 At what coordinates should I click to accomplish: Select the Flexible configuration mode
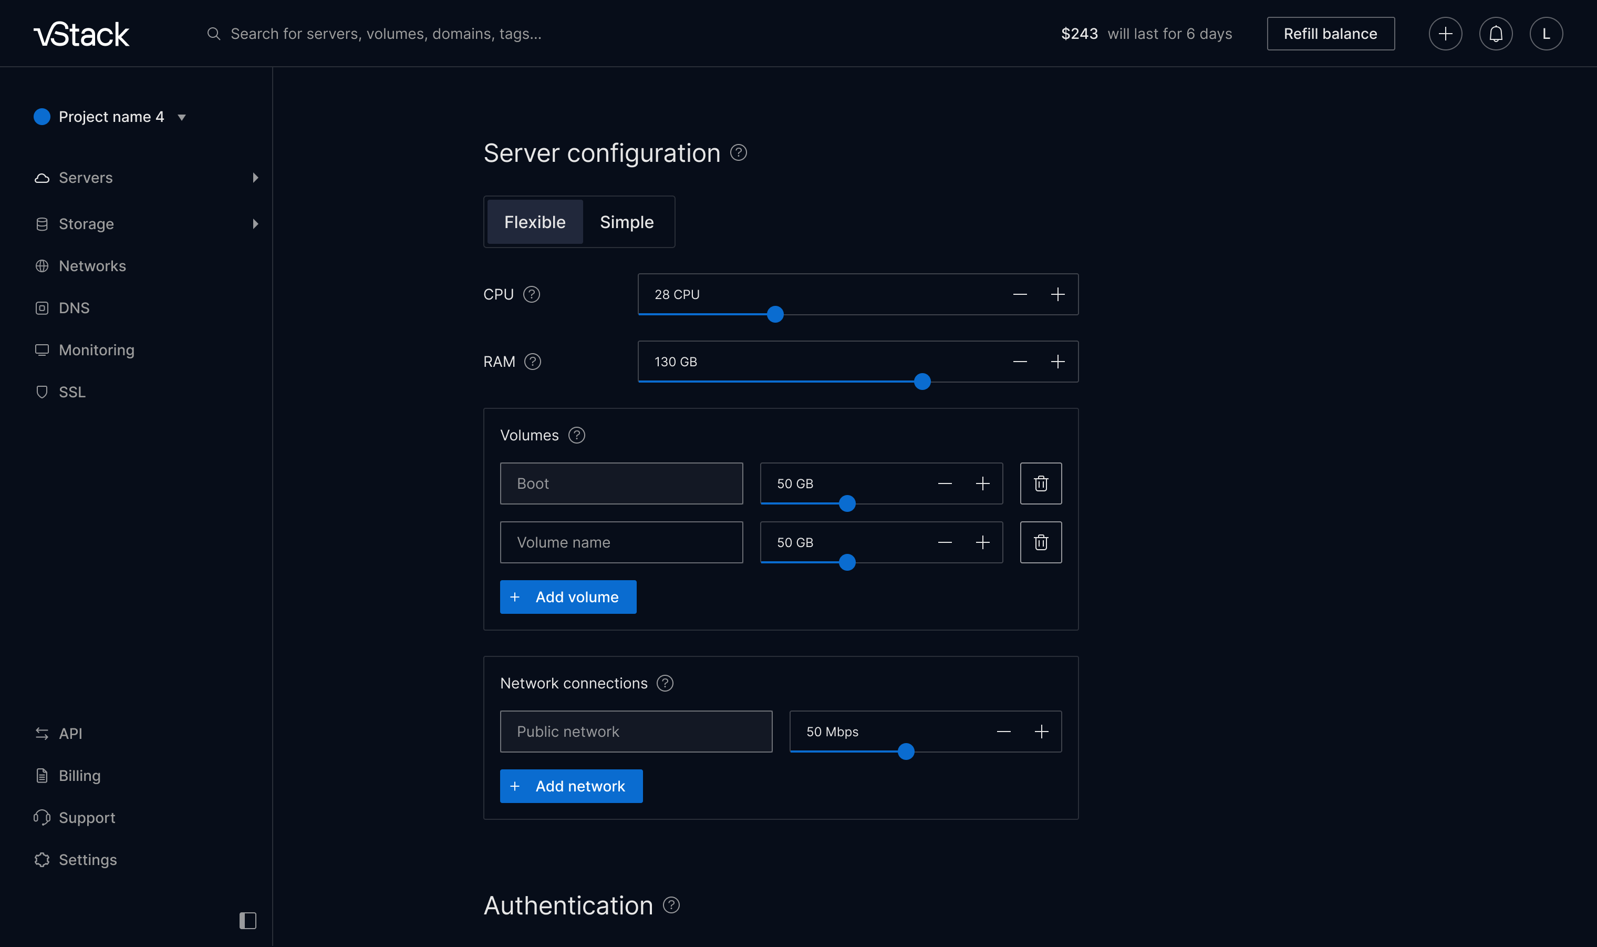pyautogui.click(x=534, y=222)
